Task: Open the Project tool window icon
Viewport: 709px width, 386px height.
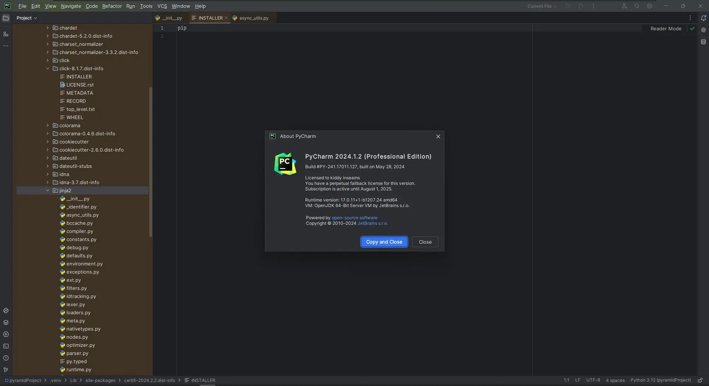Action: pyautogui.click(x=6, y=18)
